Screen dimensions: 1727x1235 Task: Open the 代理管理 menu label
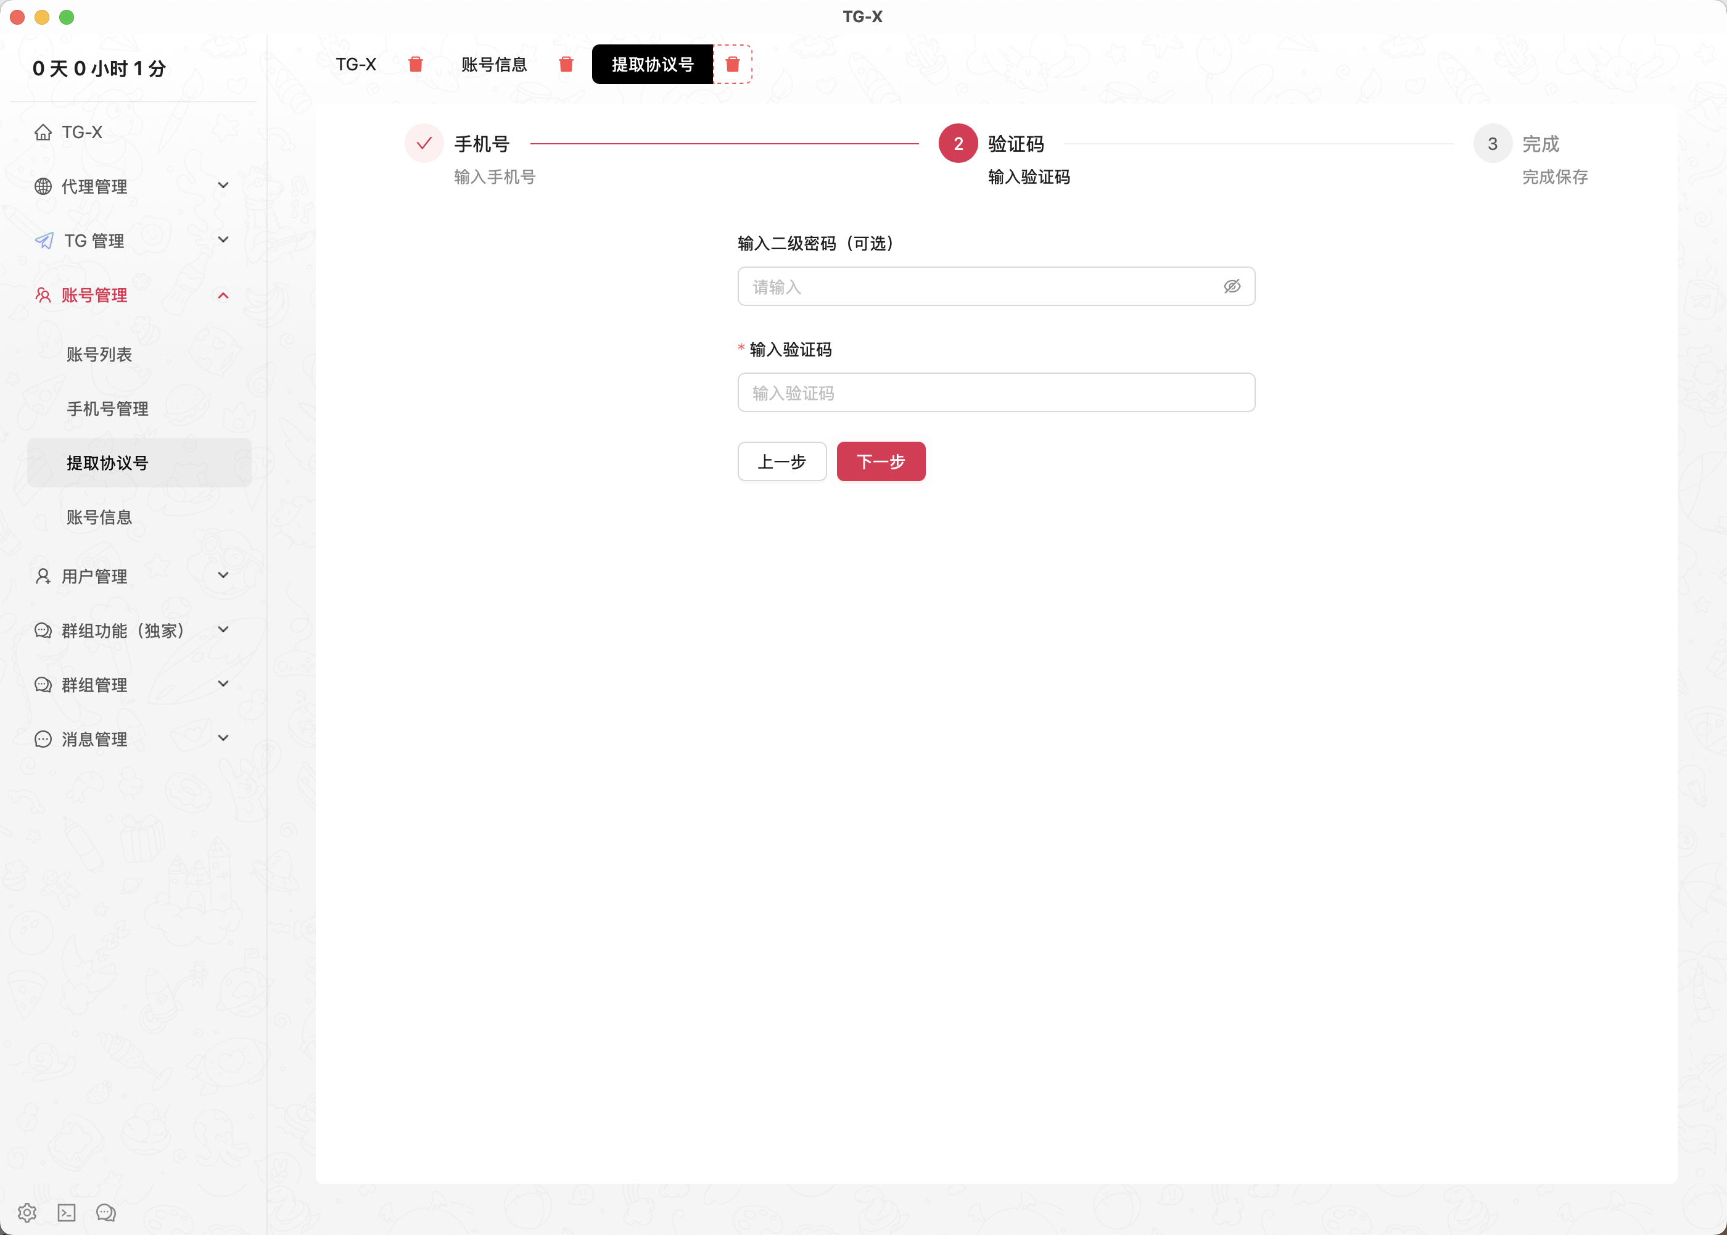coord(94,186)
